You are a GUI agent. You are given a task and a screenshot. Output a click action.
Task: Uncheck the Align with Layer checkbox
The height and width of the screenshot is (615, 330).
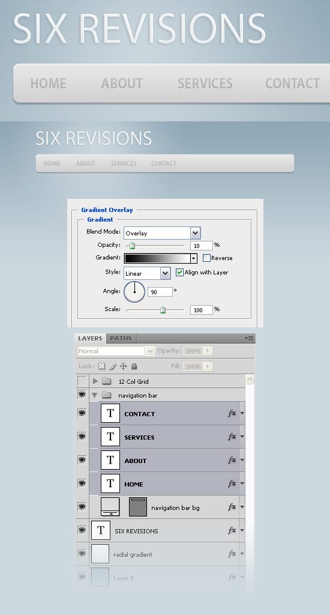[179, 272]
